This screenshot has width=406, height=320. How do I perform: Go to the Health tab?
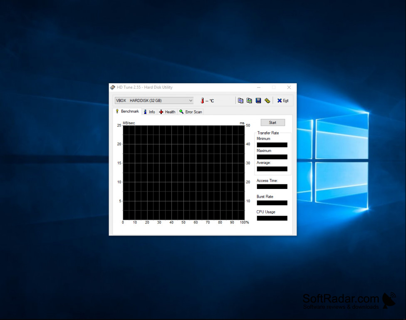pos(167,112)
